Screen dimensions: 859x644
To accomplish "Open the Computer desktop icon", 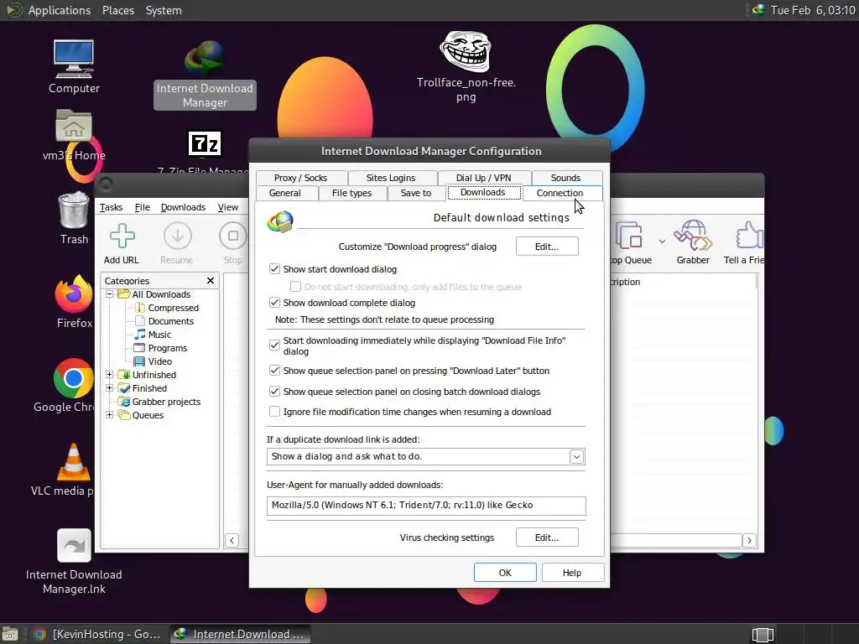I will pyautogui.click(x=74, y=60).
